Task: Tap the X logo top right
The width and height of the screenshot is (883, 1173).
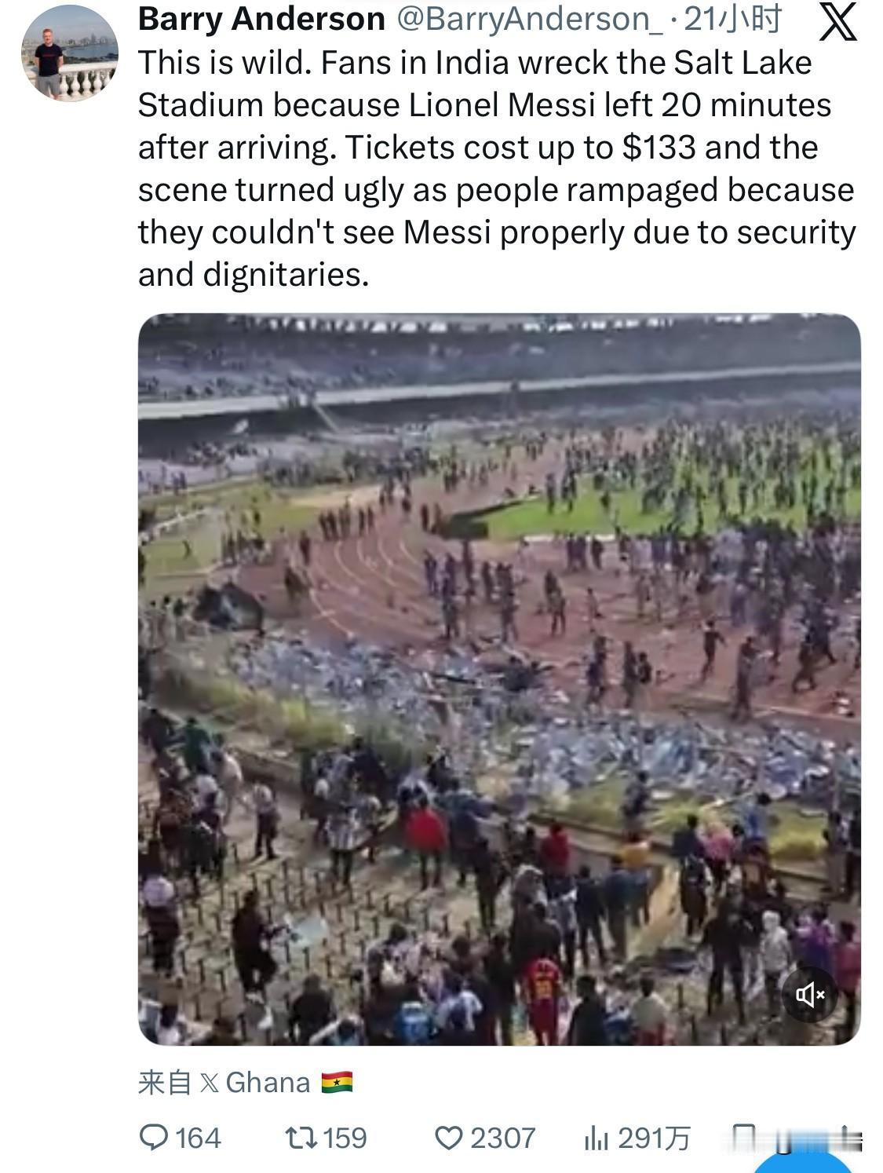Action: pos(837,21)
